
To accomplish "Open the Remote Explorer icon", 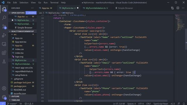I will point(4,44).
